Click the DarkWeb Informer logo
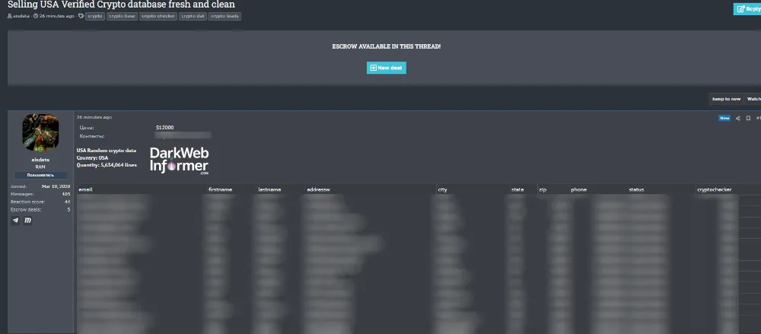This screenshot has height=334, width=761. coord(179,161)
